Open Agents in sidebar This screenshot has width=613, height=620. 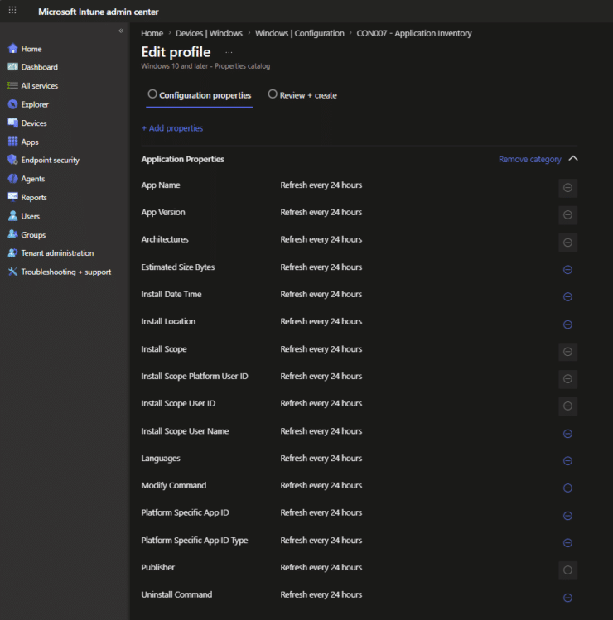click(32, 179)
